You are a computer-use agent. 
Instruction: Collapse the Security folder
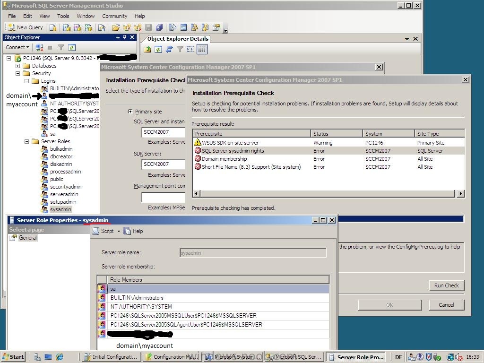point(17,73)
